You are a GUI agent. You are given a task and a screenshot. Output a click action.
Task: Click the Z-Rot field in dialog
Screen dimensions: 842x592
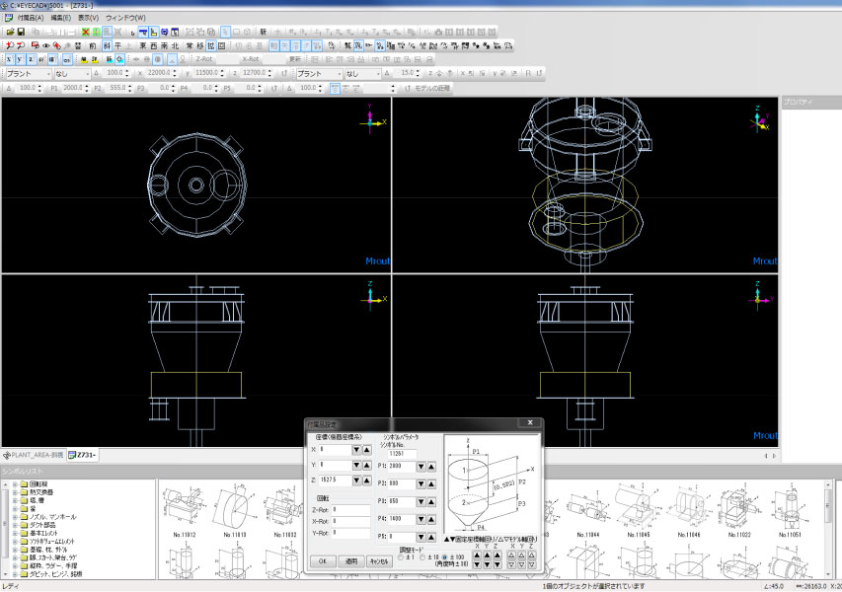350,510
